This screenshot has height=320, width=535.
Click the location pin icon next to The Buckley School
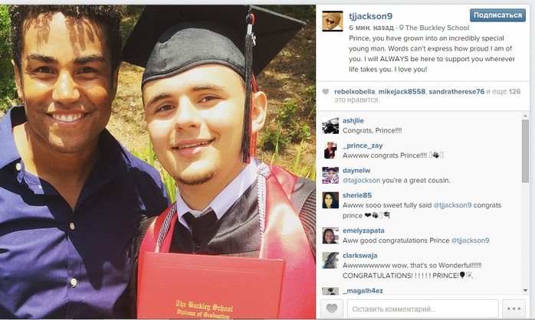point(402,28)
